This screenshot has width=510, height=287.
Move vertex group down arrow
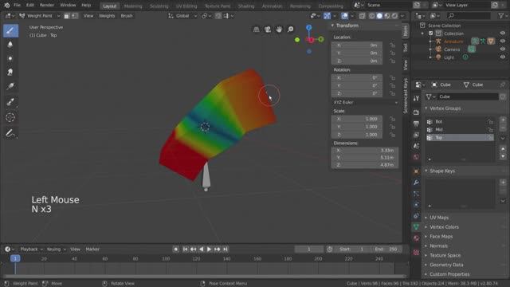(x=503, y=156)
